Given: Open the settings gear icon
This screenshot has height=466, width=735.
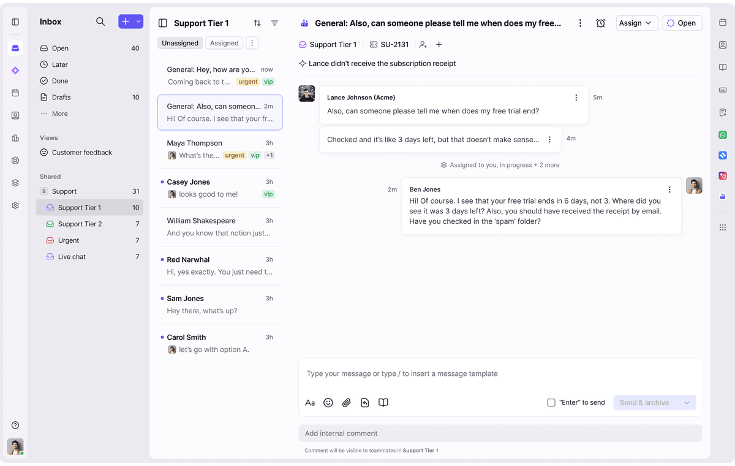Looking at the screenshot, I should coord(15,205).
